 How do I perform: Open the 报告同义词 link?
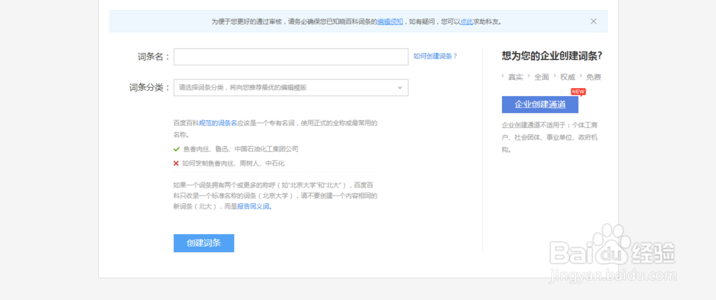point(255,206)
